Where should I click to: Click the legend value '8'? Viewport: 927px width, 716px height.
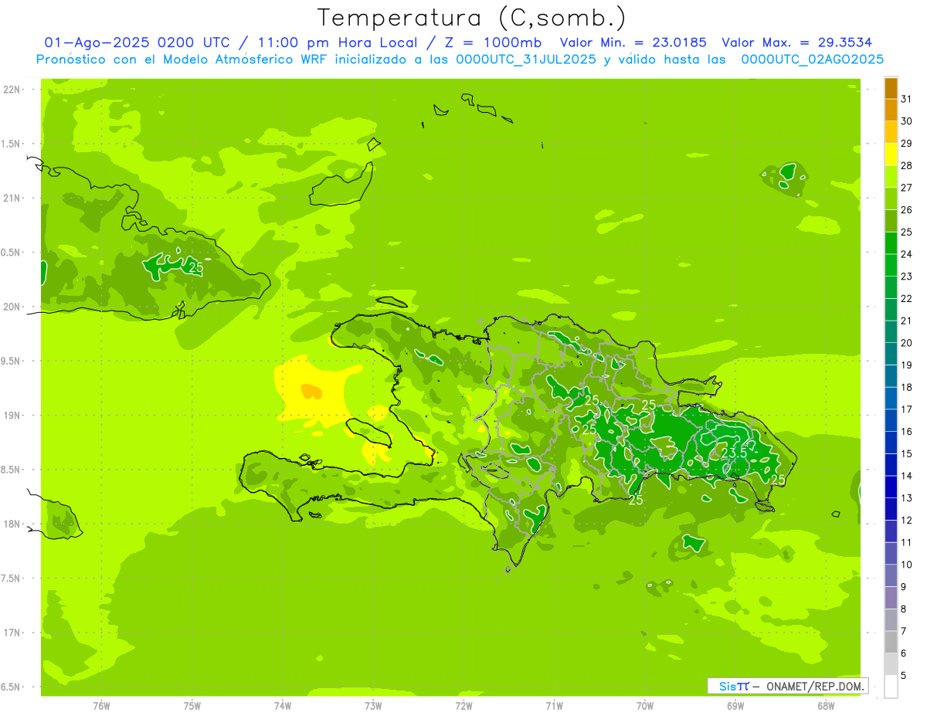pos(904,609)
